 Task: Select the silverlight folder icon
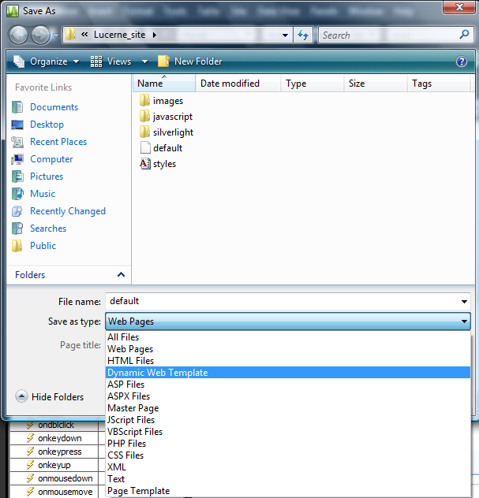coord(144,132)
